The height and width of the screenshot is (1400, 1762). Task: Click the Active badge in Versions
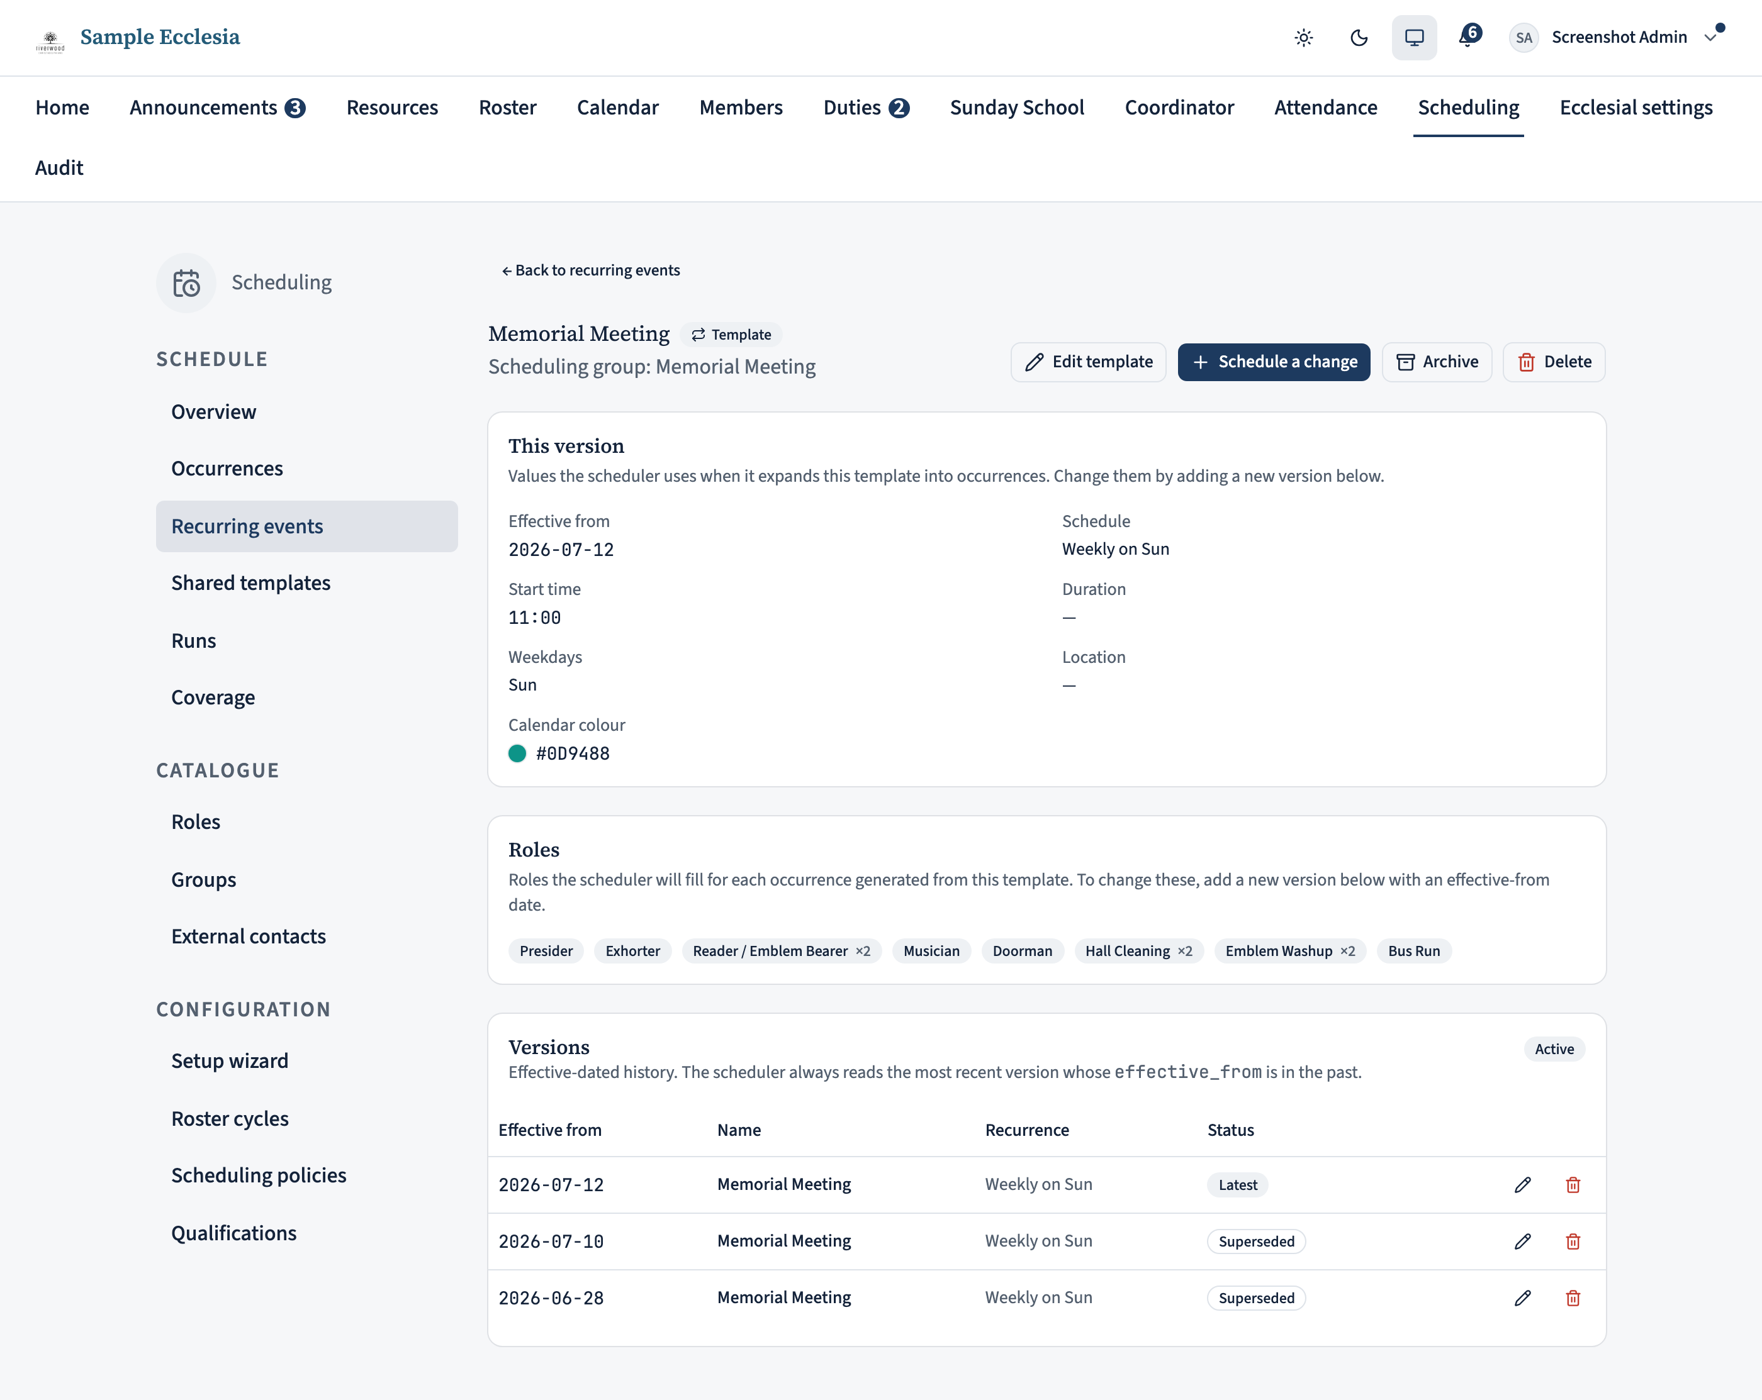tap(1554, 1049)
